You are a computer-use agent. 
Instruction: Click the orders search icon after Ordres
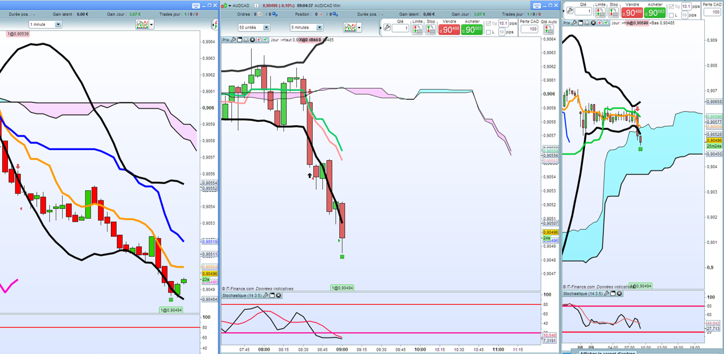[x=274, y=14]
